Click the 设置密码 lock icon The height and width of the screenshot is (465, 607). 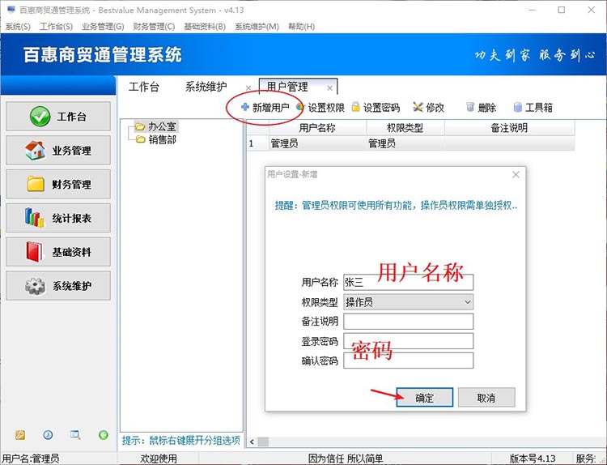point(356,107)
